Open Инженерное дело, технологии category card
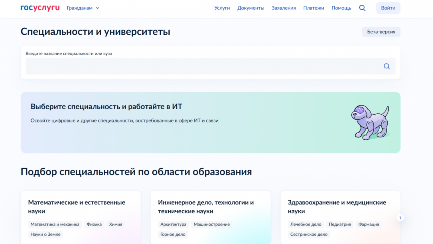 pos(206,207)
